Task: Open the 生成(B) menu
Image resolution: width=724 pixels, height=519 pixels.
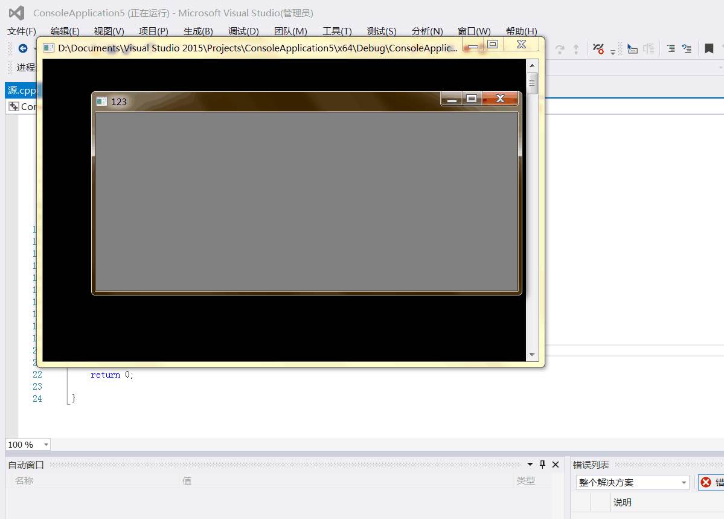Action: point(198,31)
